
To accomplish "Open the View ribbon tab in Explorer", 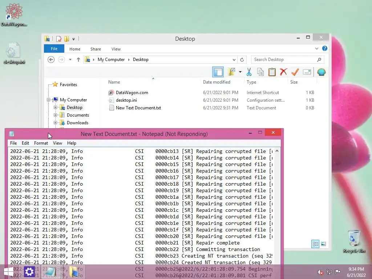I will tap(116, 49).
